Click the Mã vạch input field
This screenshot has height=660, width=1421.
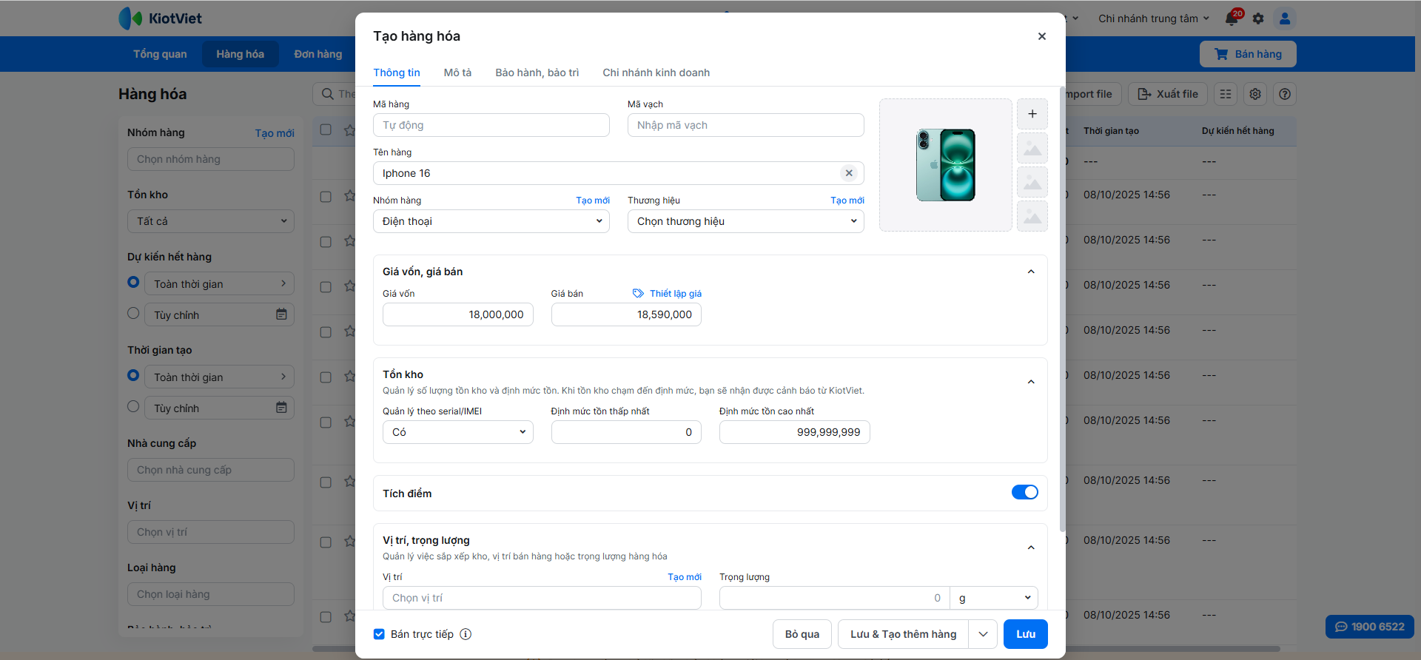click(x=745, y=125)
